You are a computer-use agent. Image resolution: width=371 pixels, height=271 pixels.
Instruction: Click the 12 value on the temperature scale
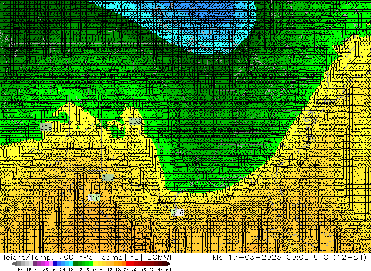pyautogui.click(x=109, y=270)
